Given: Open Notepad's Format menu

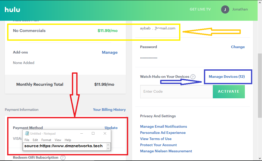Looking at the screenshot, I should (46, 140).
